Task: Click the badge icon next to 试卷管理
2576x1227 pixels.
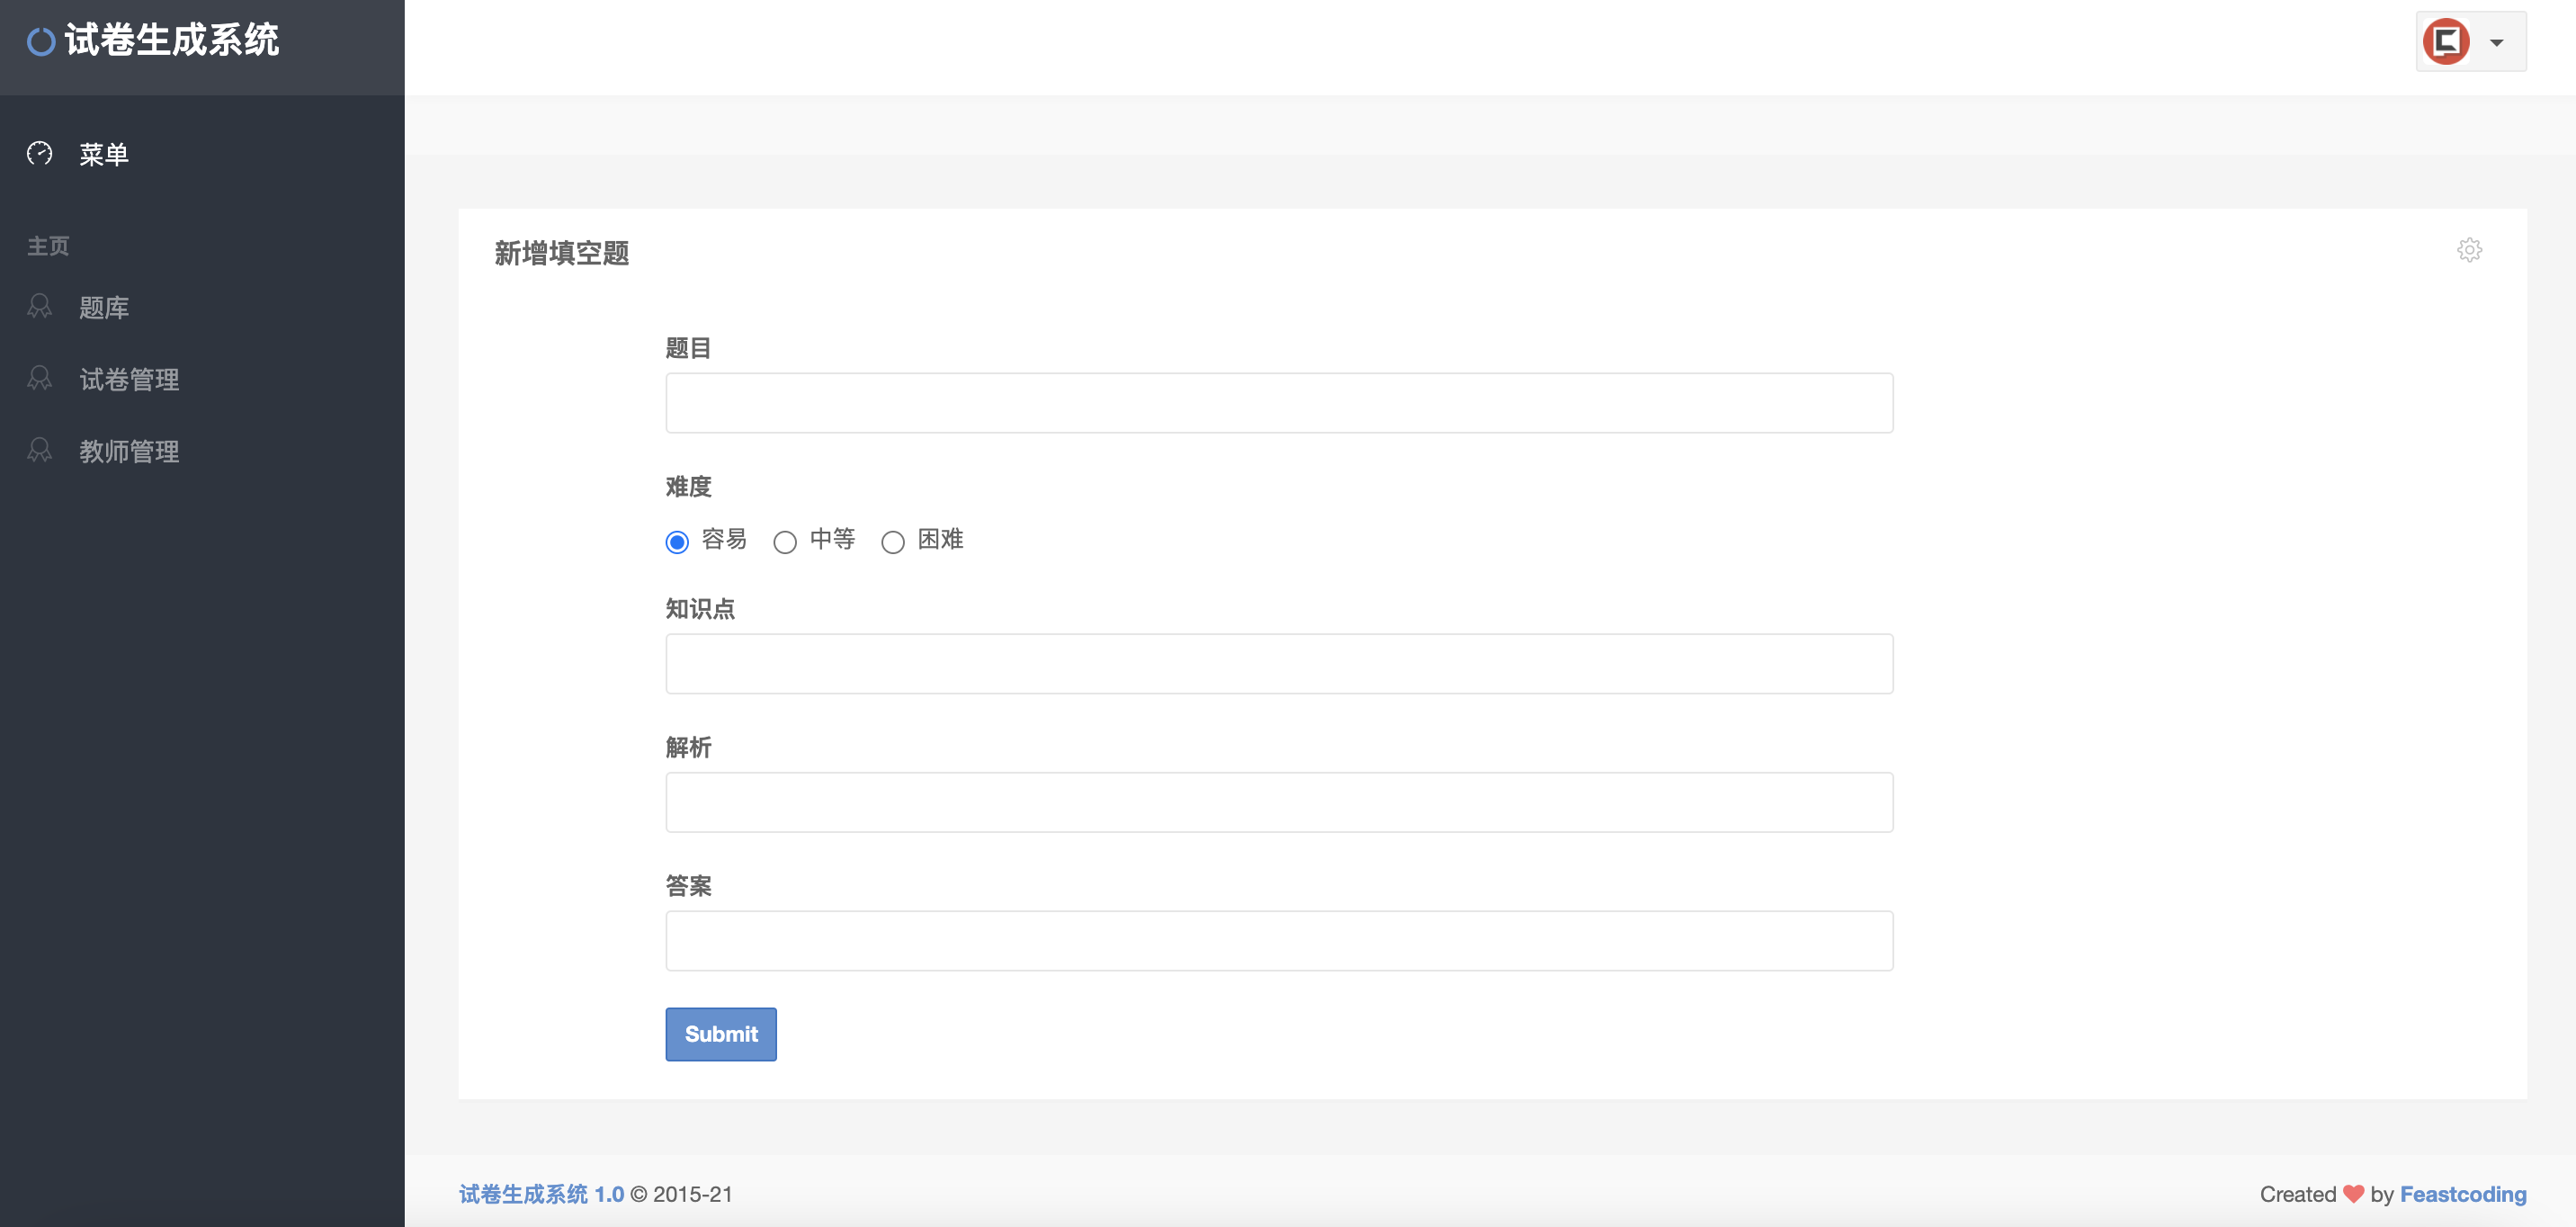Action: (40, 378)
